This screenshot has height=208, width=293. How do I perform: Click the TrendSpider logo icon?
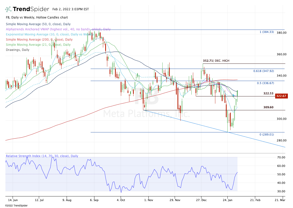pos(8,9)
